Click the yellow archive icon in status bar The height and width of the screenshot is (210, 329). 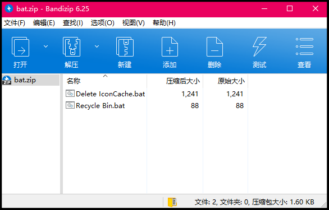coord(172,202)
